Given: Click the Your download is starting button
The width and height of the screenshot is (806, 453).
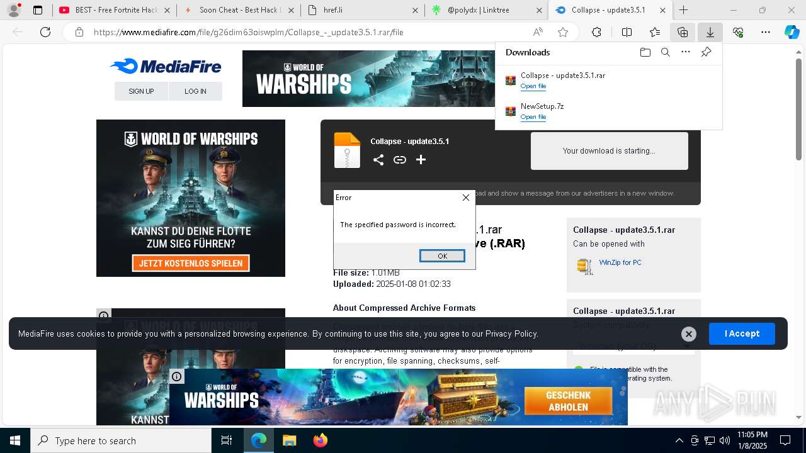Looking at the screenshot, I should pyautogui.click(x=609, y=151).
